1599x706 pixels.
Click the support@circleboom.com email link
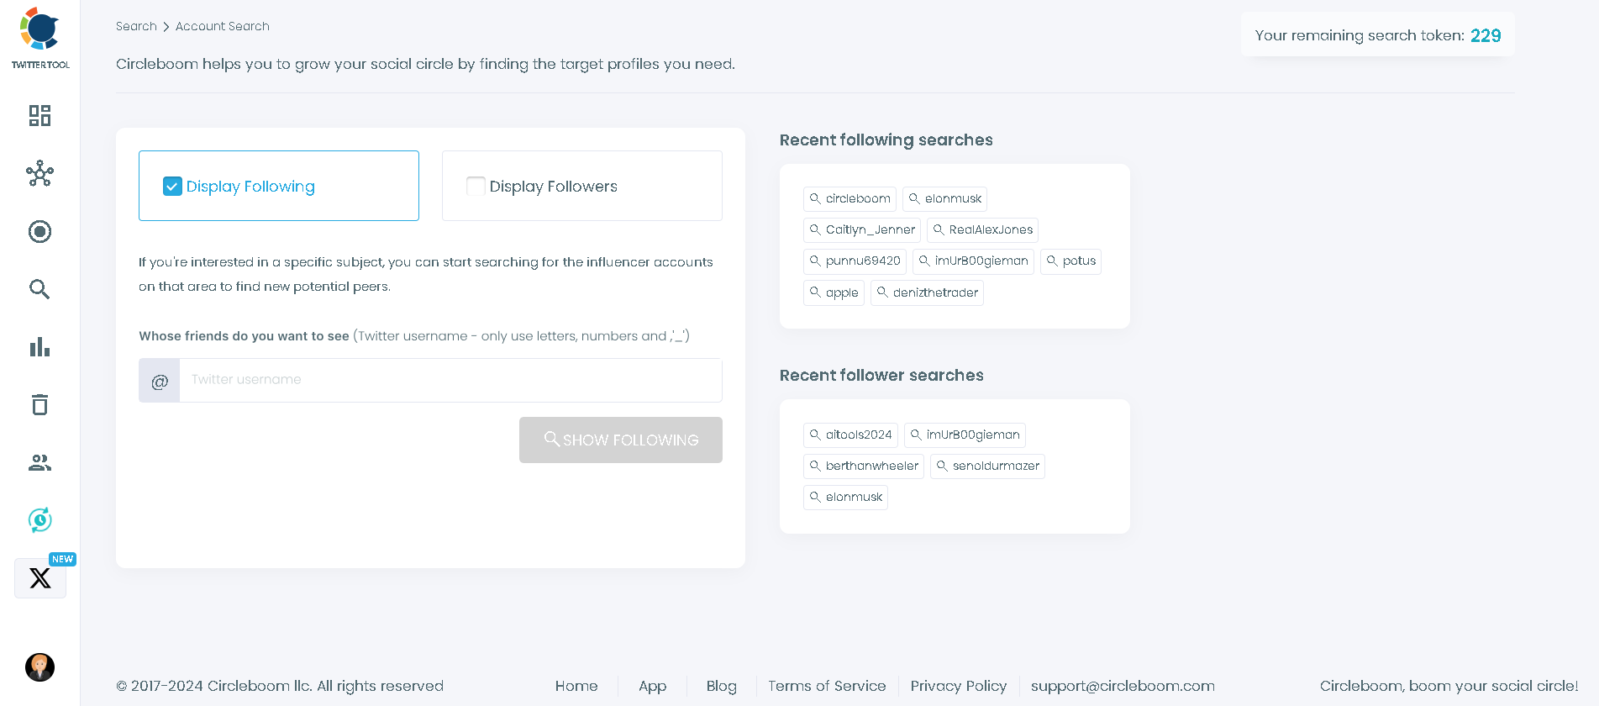[x=1123, y=686]
